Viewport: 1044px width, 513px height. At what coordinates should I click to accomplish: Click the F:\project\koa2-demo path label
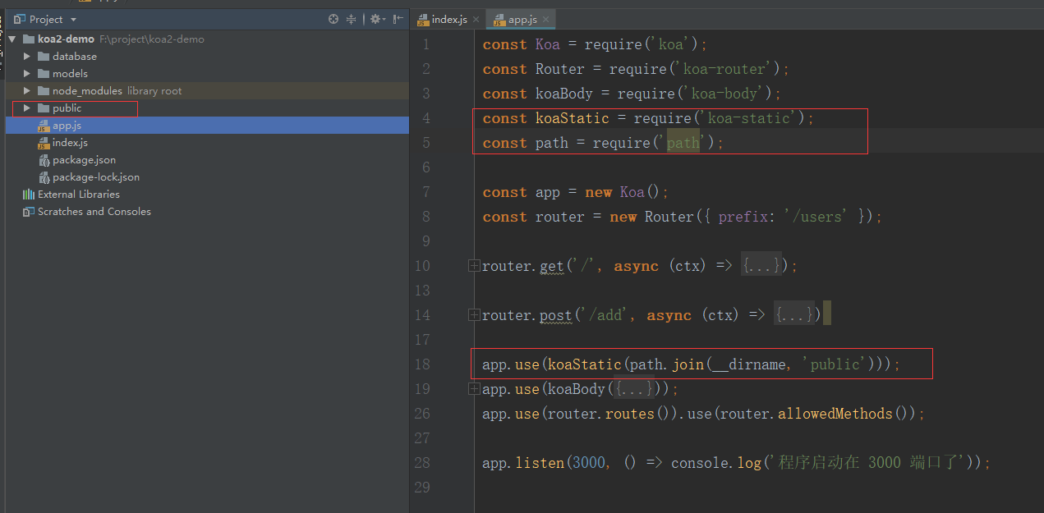tap(151, 39)
